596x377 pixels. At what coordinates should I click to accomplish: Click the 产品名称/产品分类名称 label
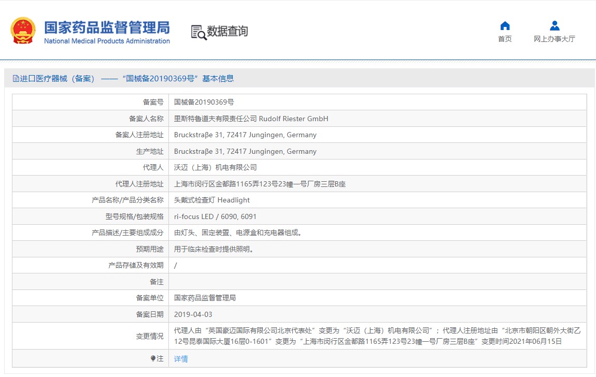[127, 200]
